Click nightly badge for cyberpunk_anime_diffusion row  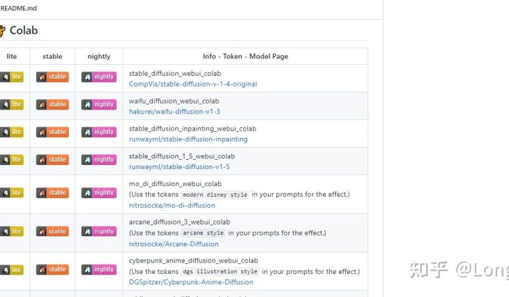(x=99, y=269)
